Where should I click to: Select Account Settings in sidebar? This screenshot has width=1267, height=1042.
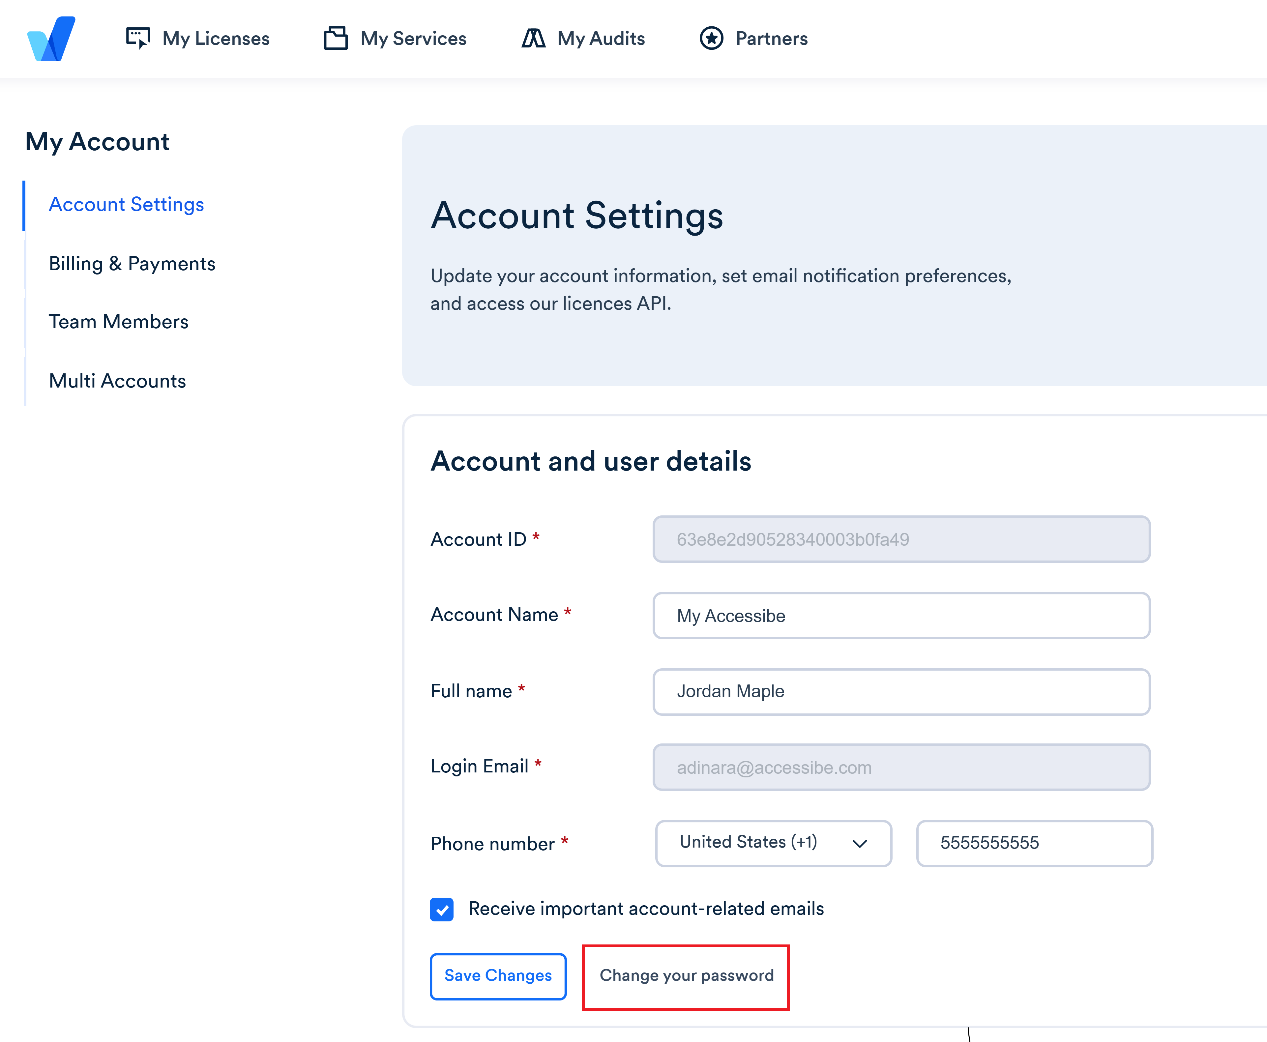tap(127, 205)
